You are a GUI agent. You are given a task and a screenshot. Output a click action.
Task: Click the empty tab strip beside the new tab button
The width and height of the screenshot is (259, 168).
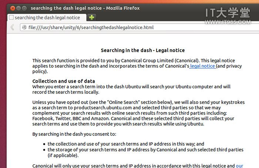[177, 17]
